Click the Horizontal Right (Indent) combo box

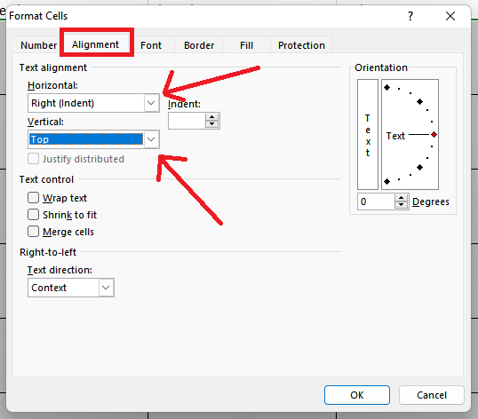pyautogui.click(x=93, y=103)
